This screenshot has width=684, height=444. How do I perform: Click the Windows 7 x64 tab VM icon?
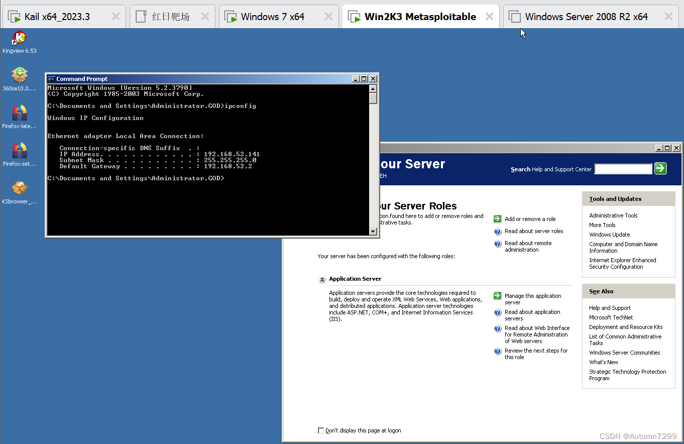(x=231, y=17)
